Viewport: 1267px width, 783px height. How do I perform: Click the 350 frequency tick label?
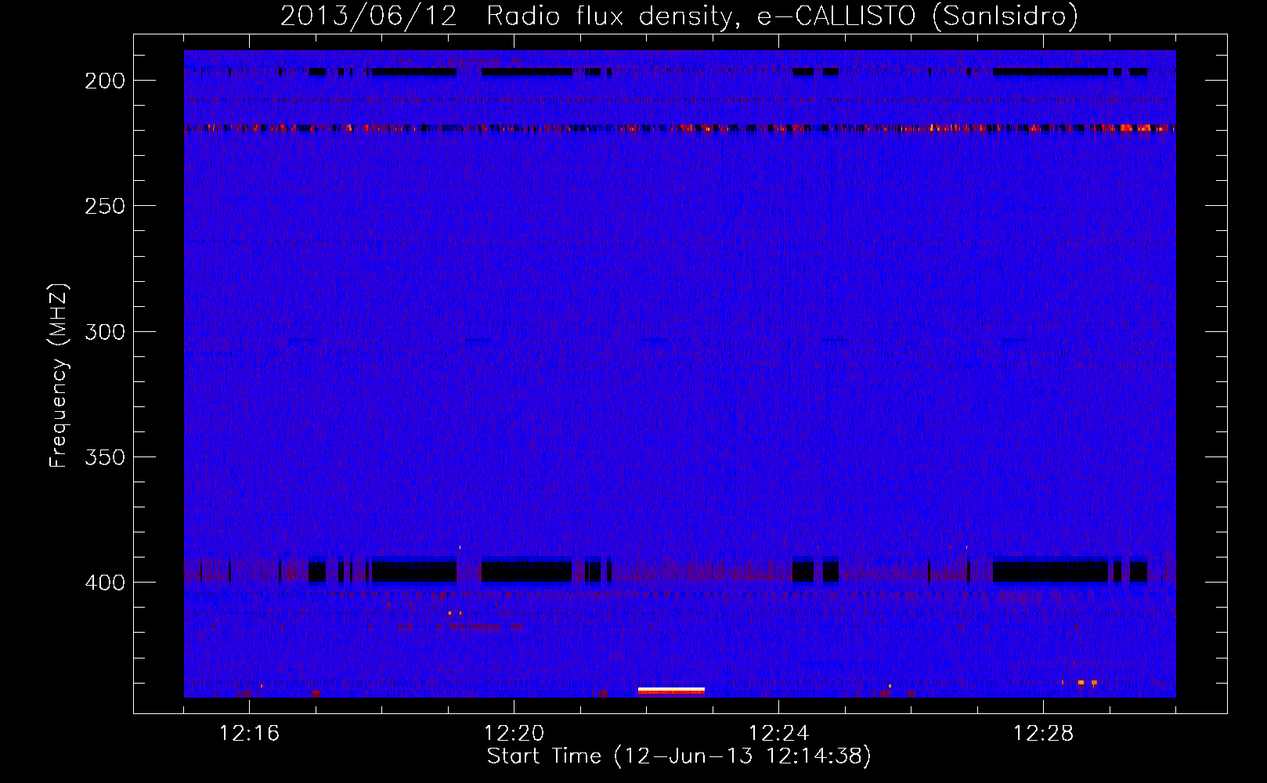(105, 457)
